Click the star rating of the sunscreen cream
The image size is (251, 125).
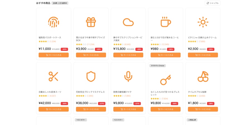[193, 41]
